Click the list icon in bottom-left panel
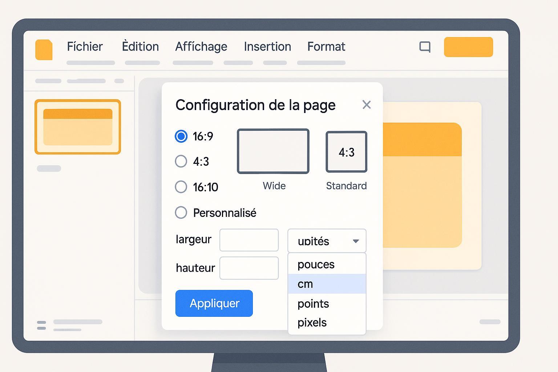Viewport: 558px width, 372px height. pos(41,325)
